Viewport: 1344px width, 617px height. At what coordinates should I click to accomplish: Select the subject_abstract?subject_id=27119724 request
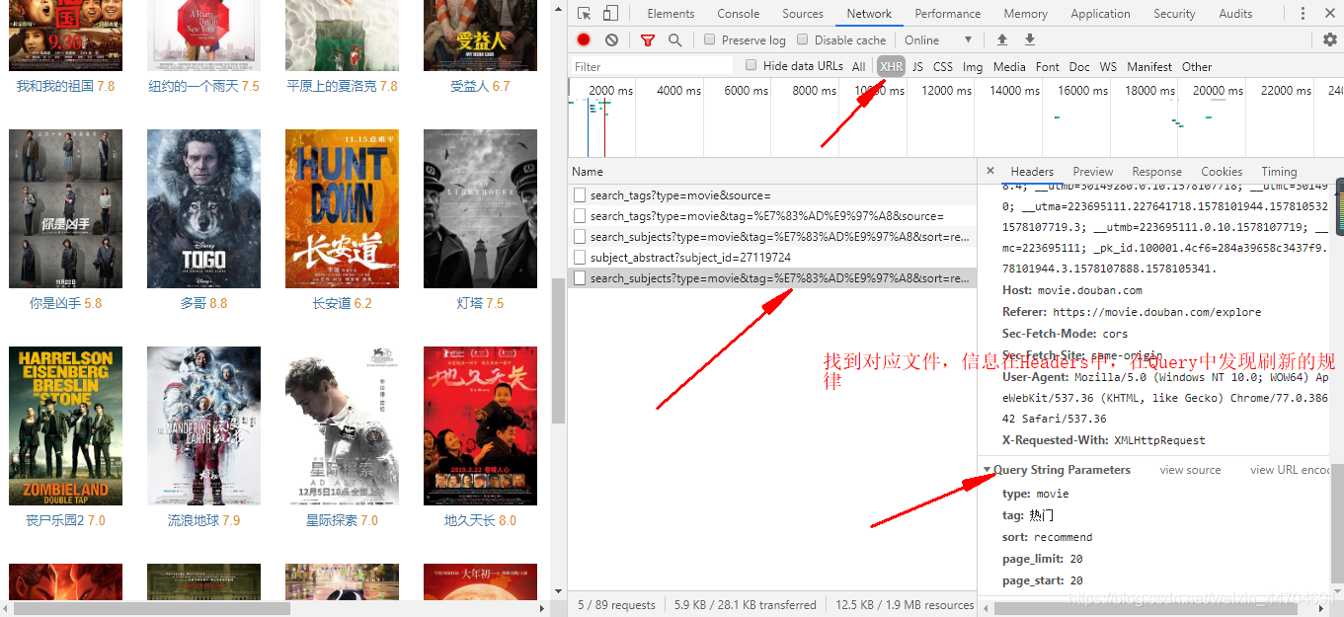pos(772,258)
